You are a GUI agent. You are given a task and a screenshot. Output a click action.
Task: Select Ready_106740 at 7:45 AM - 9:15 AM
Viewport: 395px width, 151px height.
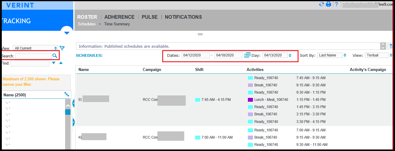point(266,78)
